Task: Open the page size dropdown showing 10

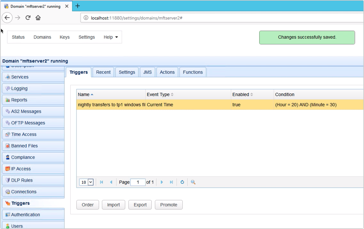Action: 86,182
